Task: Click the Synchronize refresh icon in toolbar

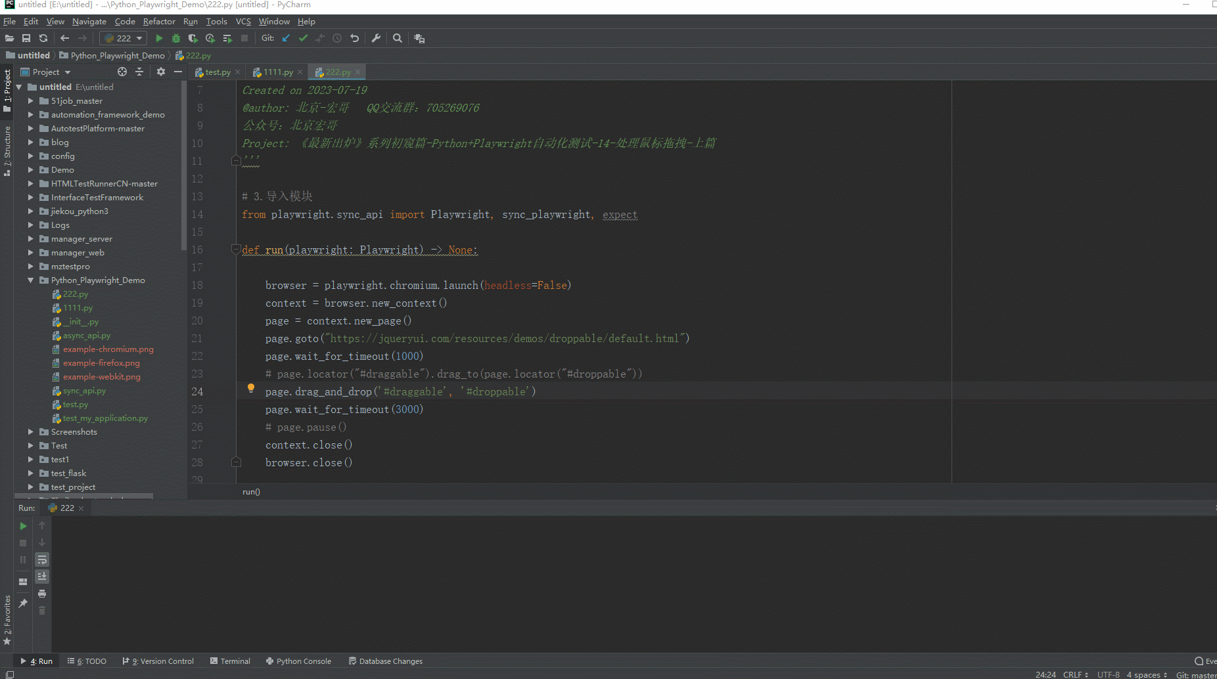Action: 43,38
